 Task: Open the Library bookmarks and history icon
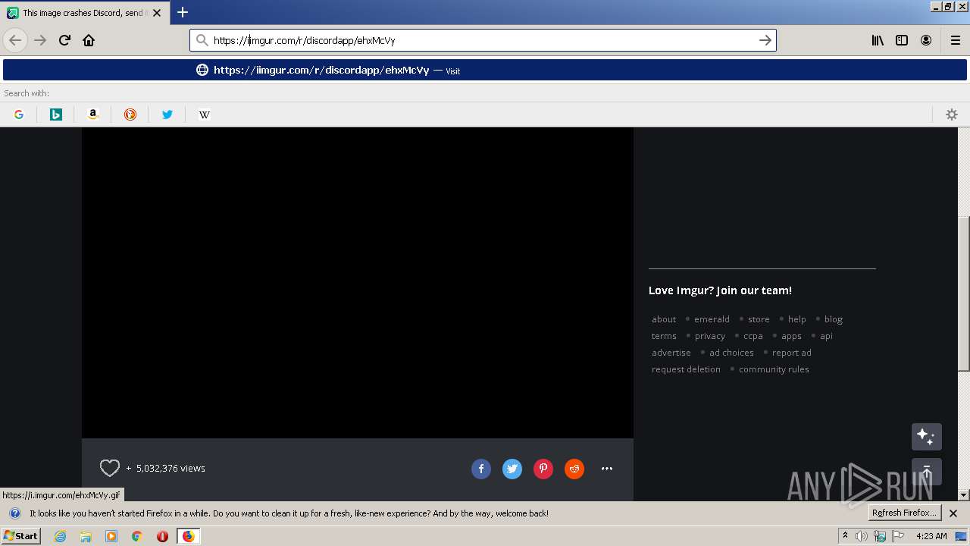(x=878, y=40)
